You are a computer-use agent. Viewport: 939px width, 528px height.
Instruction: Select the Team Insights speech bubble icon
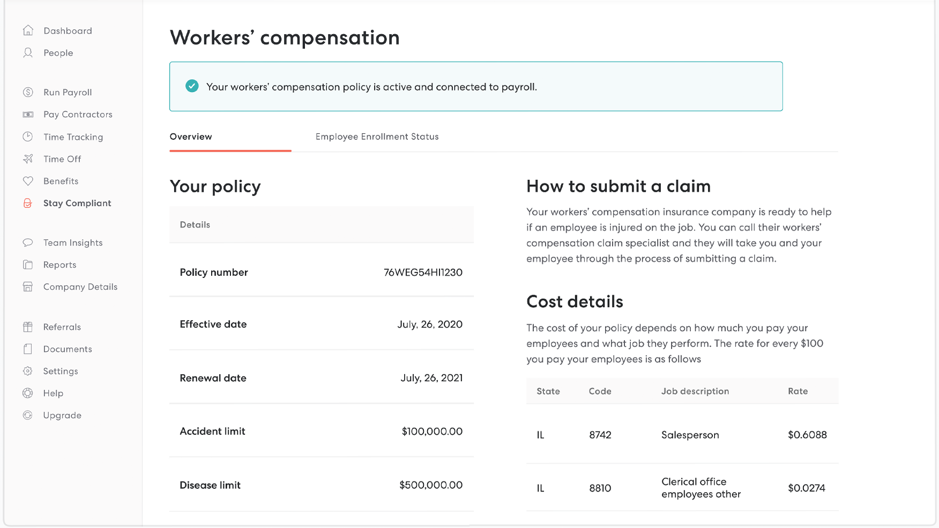[29, 242]
